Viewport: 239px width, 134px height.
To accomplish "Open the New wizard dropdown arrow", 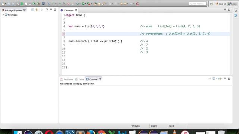I will [x=5, y=4].
